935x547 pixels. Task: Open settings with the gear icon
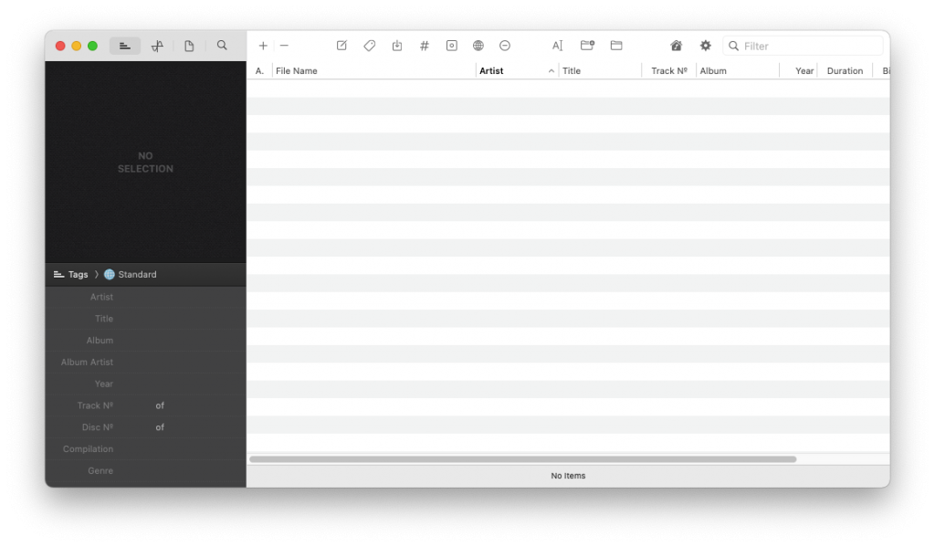click(x=706, y=46)
